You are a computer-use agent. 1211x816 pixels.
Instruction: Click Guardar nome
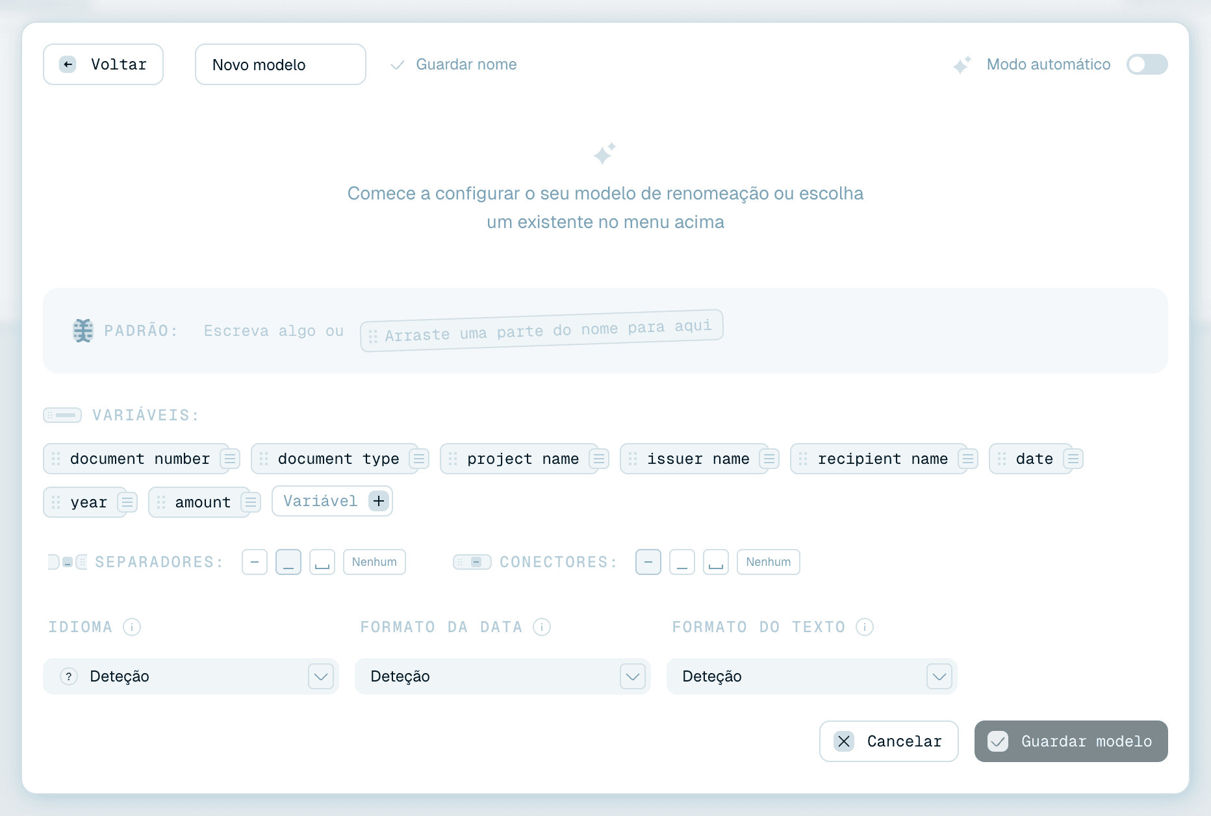point(453,64)
